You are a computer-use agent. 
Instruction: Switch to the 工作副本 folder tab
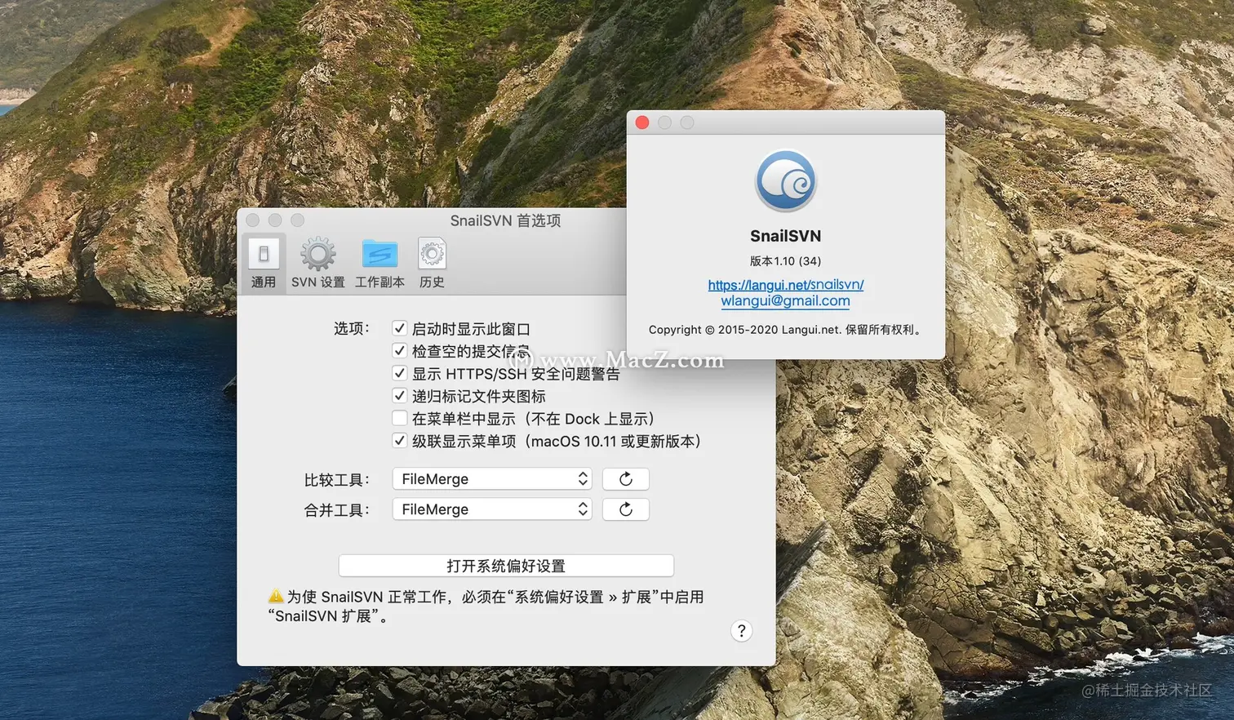[x=380, y=263]
